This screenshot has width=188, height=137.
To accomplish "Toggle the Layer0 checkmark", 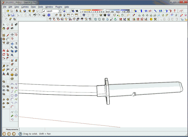I will tap(44, 11).
